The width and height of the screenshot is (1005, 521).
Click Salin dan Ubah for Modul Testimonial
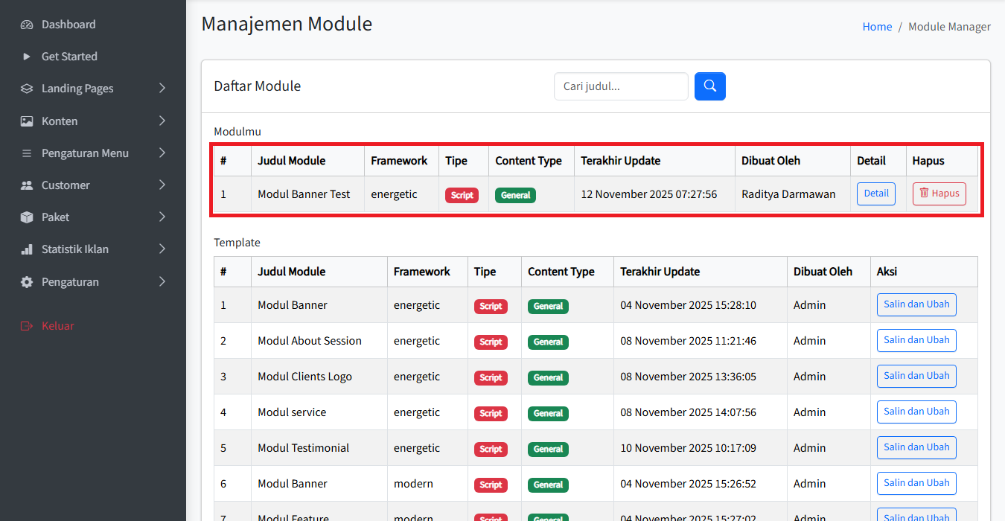pos(916,447)
